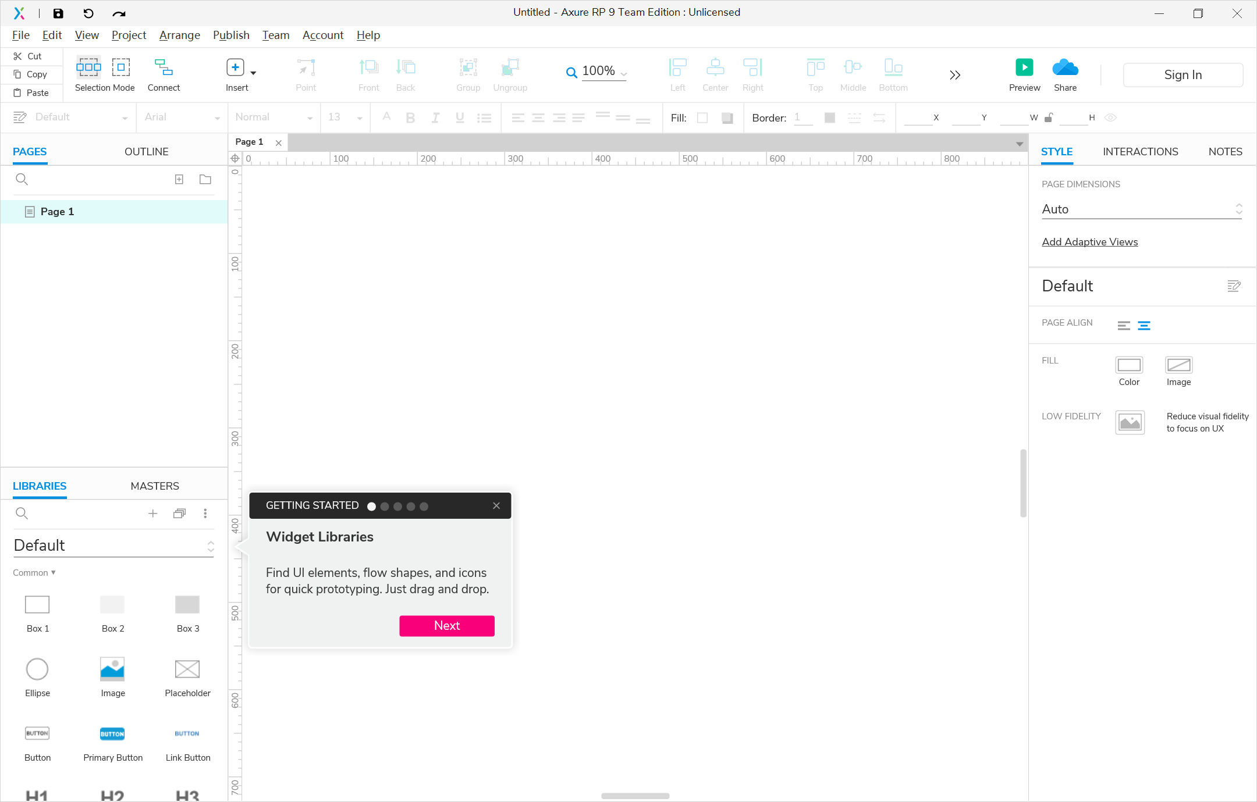This screenshot has width=1257, height=802.
Task: Expand the Insert dropdown arrow
Action: [x=253, y=73]
